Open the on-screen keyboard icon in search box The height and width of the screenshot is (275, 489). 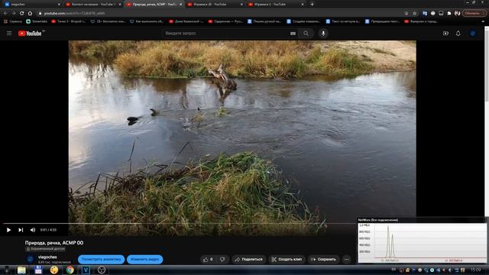pyautogui.click(x=293, y=34)
